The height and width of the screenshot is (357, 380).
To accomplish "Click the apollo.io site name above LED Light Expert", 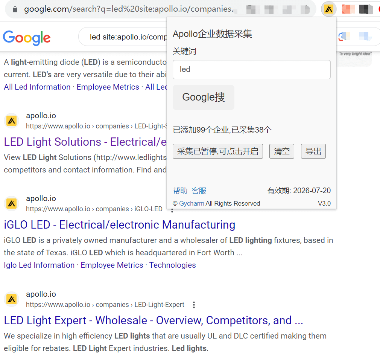I will (41, 294).
